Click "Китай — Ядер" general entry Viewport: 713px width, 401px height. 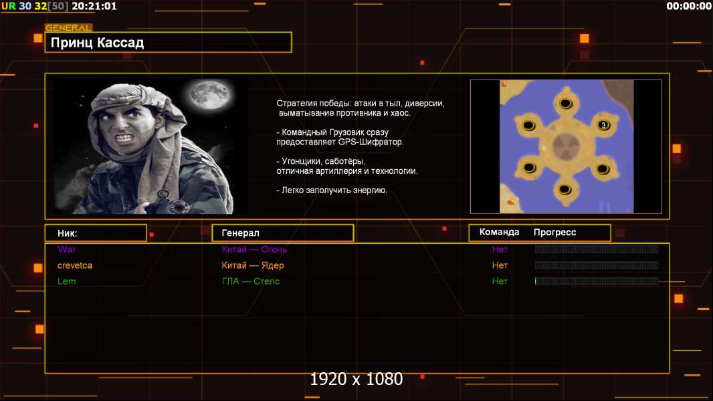[x=252, y=265]
